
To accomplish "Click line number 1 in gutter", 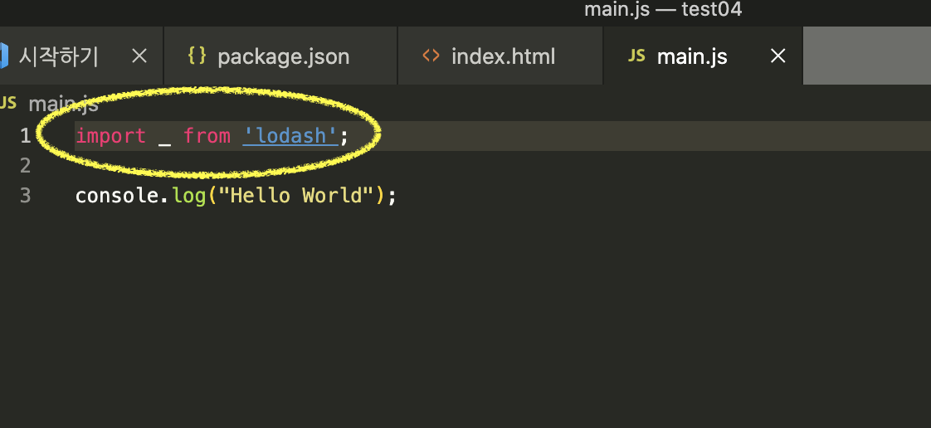I will point(25,137).
